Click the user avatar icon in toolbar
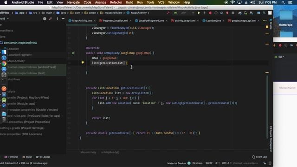 click(x=270, y=13)
